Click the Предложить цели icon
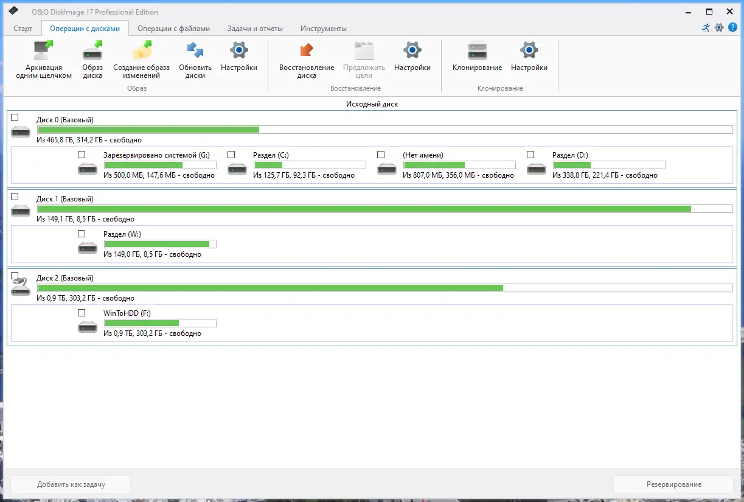 (364, 51)
